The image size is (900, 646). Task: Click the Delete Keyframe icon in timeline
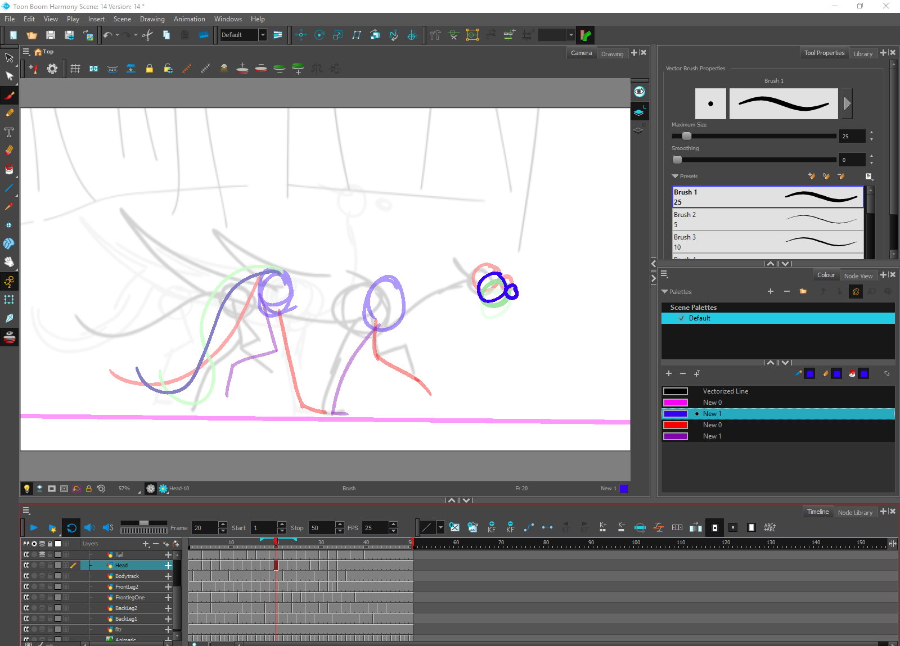[510, 527]
